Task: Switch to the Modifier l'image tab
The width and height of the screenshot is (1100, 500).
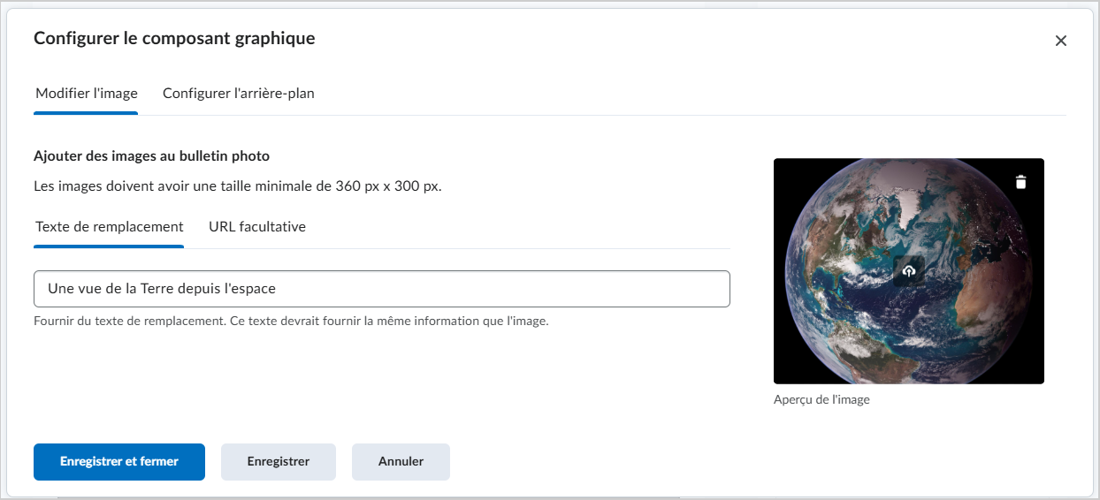Action: pos(87,94)
